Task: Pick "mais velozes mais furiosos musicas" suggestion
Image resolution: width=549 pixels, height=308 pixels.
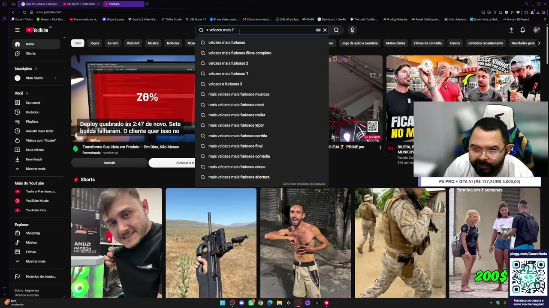Action: point(262,94)
